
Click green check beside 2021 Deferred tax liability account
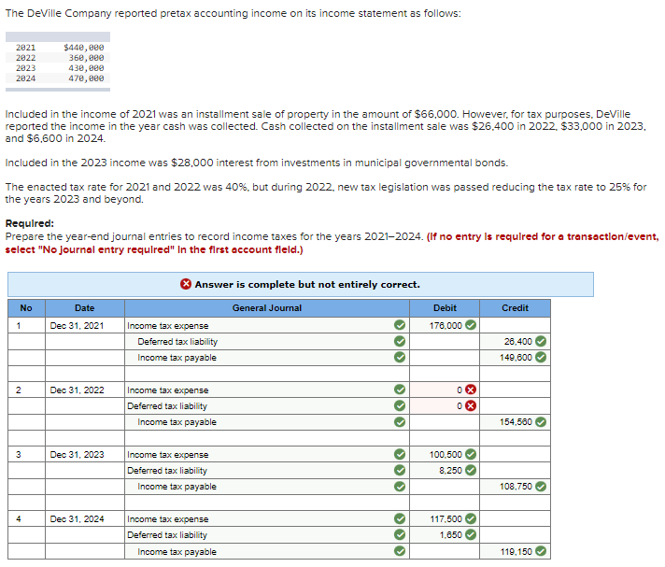click(399, 341)
